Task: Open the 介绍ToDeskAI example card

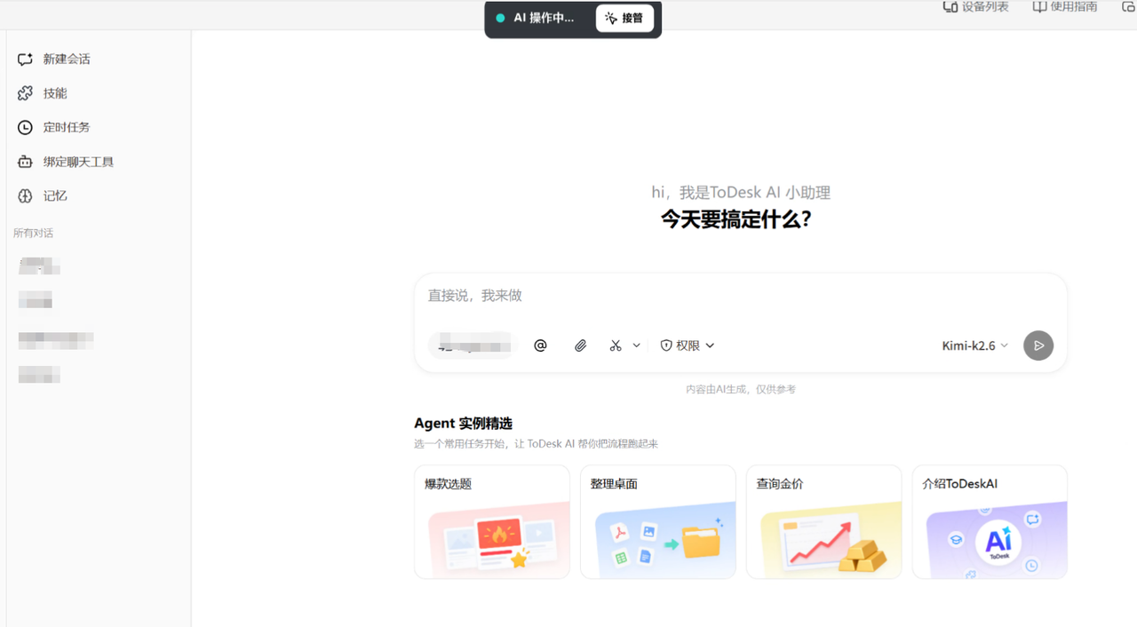Action: (990, 521)
